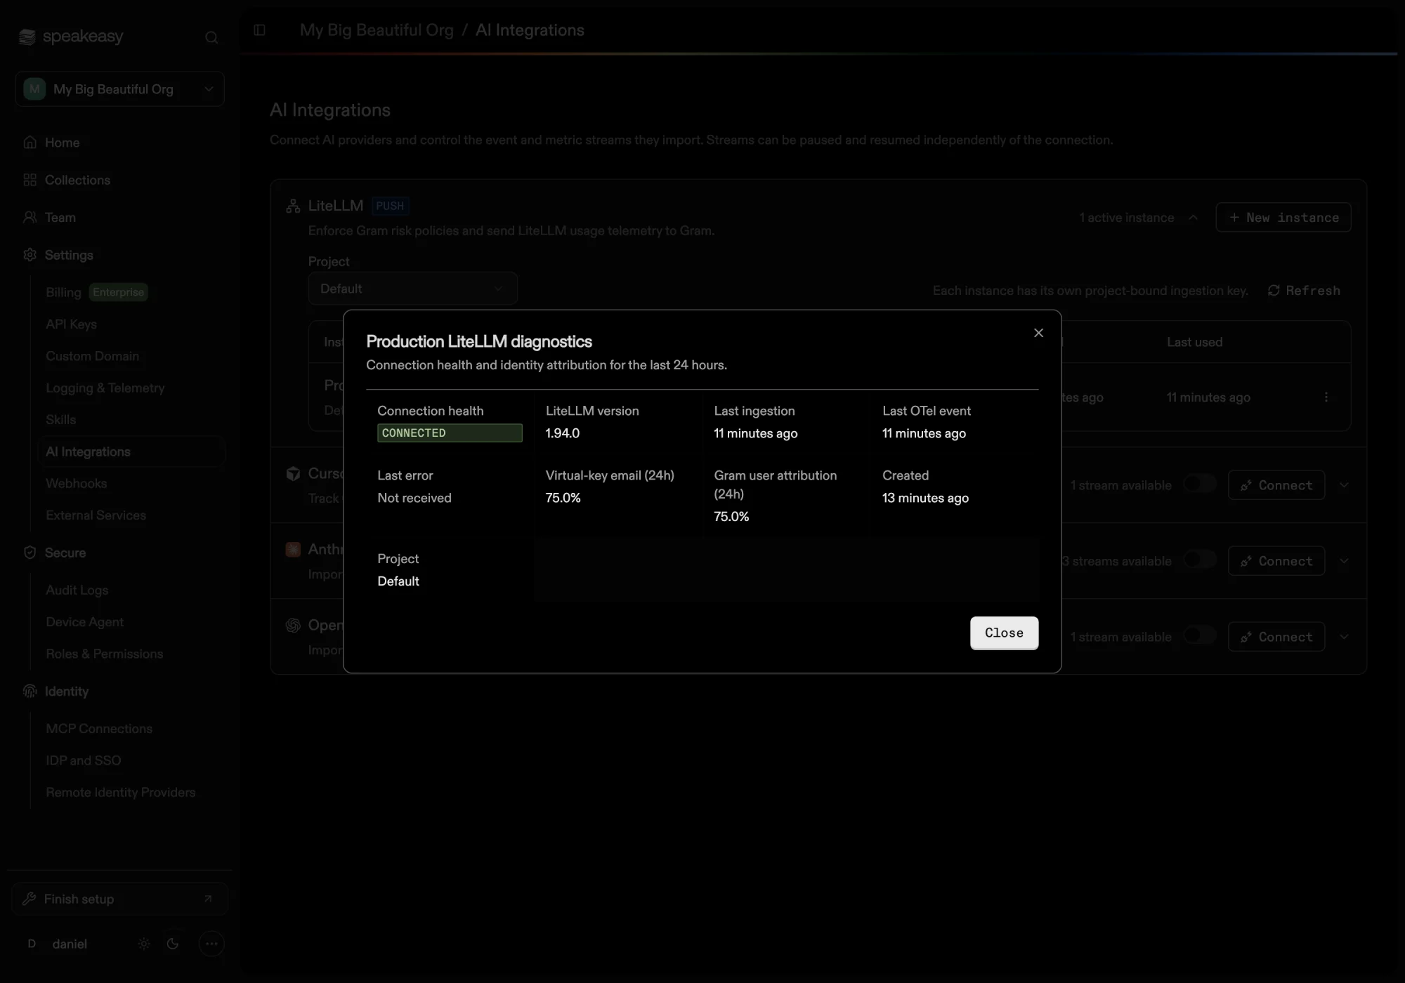This screenshot has height=983, width=1405.
Task: Open Remote Identity Providers
Action: (120, 792)
